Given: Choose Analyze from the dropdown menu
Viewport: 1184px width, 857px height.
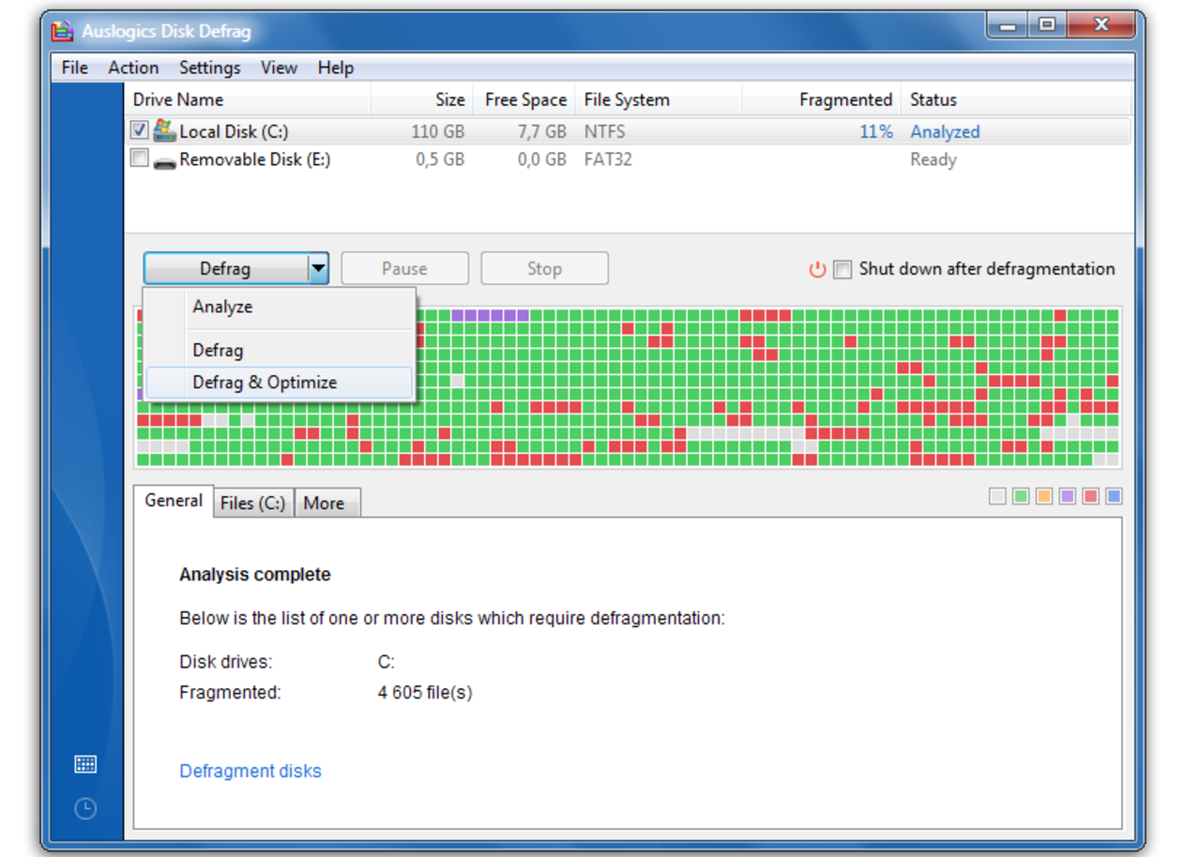Looking at the screenshot, I should 279,307.
